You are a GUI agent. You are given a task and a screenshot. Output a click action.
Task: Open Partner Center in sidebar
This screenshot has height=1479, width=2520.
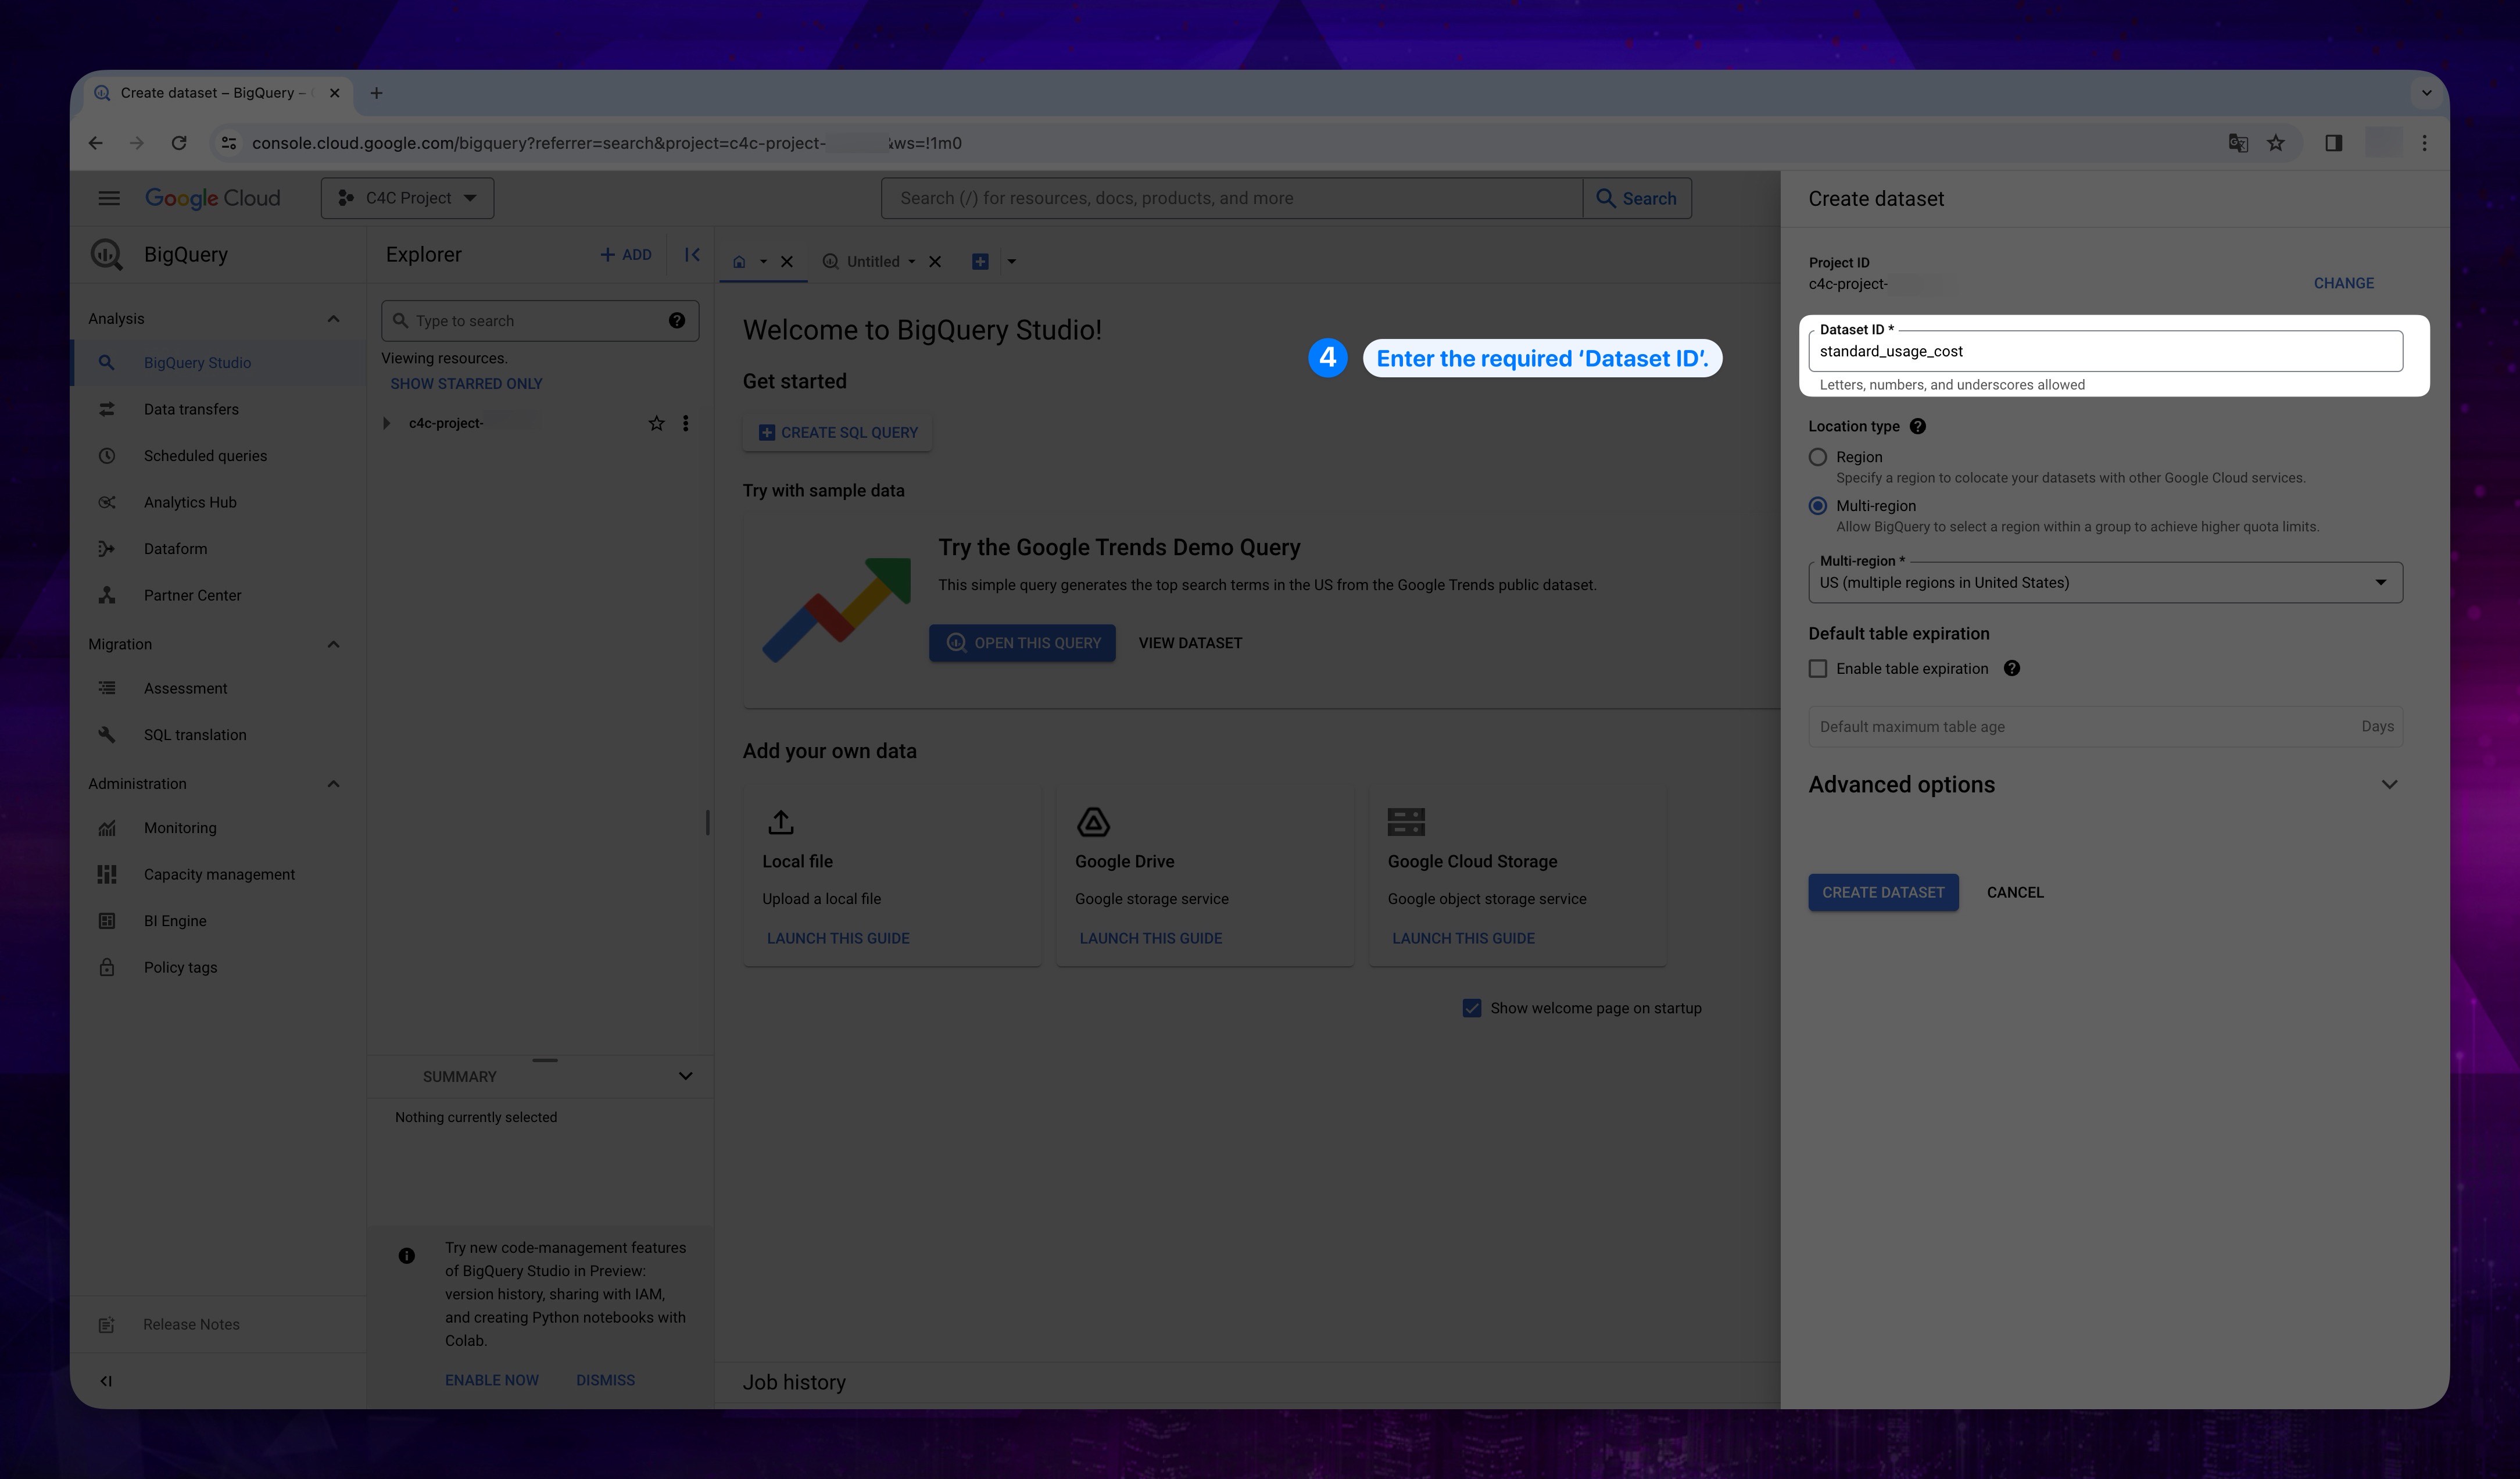click(192, 595)
